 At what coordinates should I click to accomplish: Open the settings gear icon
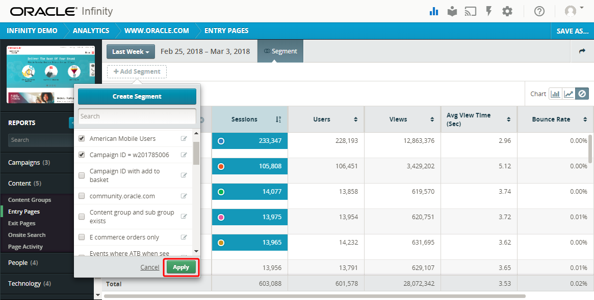(507, 11)
